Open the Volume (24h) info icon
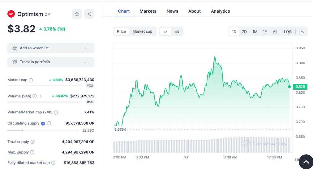The image size is (313, 172). pyautogui.click(x=35, y=96)
